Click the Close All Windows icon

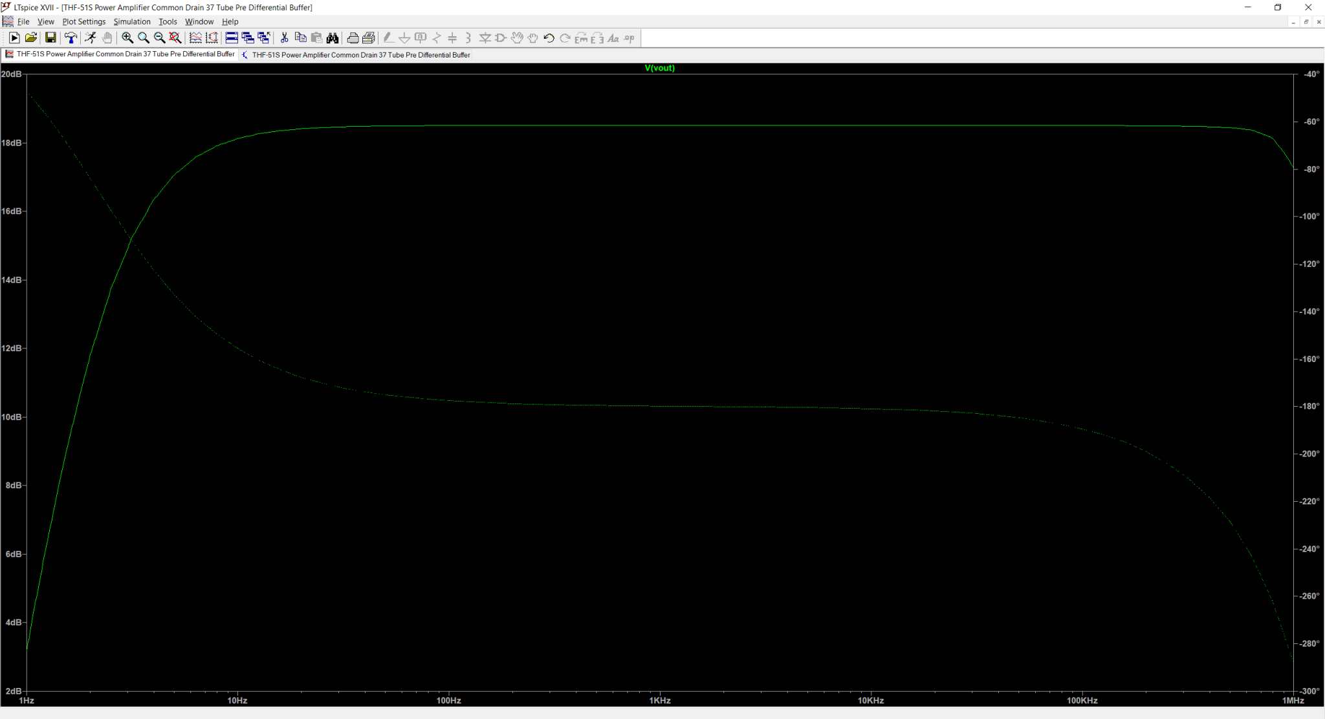click(264, 38)
